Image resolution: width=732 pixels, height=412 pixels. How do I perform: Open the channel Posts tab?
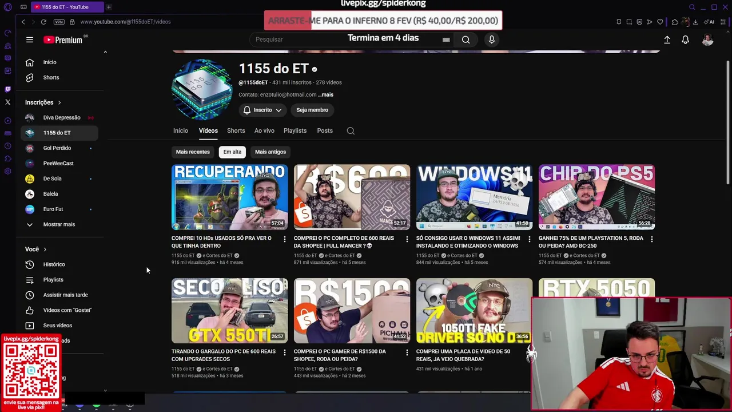tap(325, 130)
